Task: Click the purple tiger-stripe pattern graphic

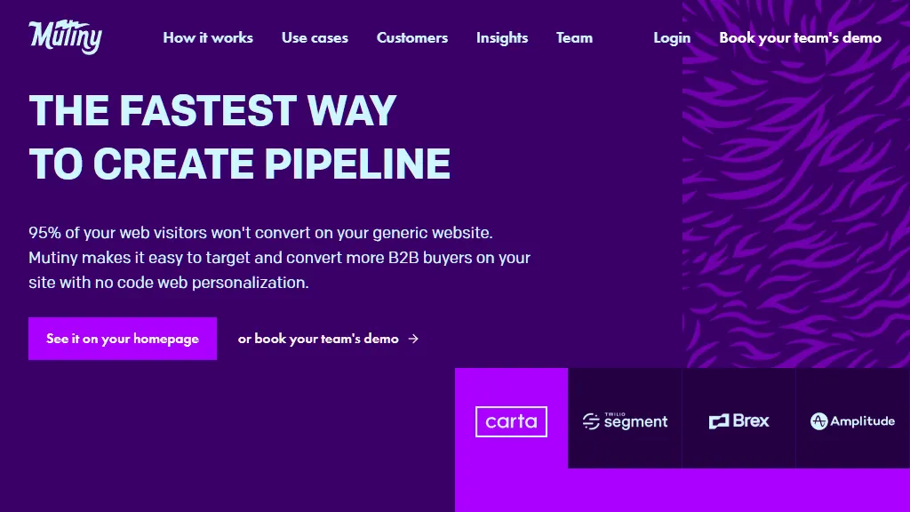Action: (x=796, y=196)
